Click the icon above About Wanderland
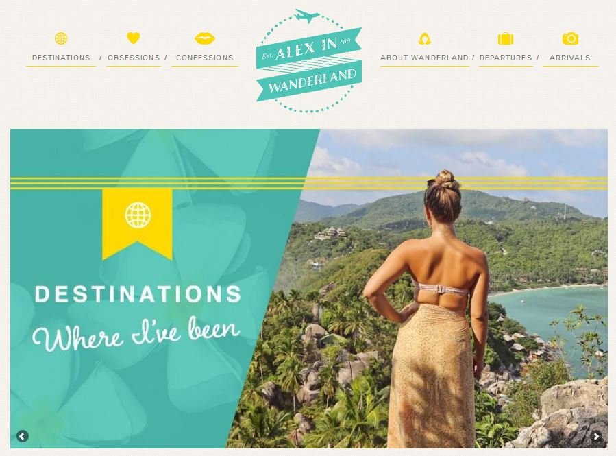This screenshot has width=616, height=456. tap(424, 39)
